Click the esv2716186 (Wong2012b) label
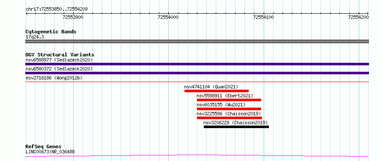Image resolution: width=381 pixels, height=161 pixels. tap(54, 78)
